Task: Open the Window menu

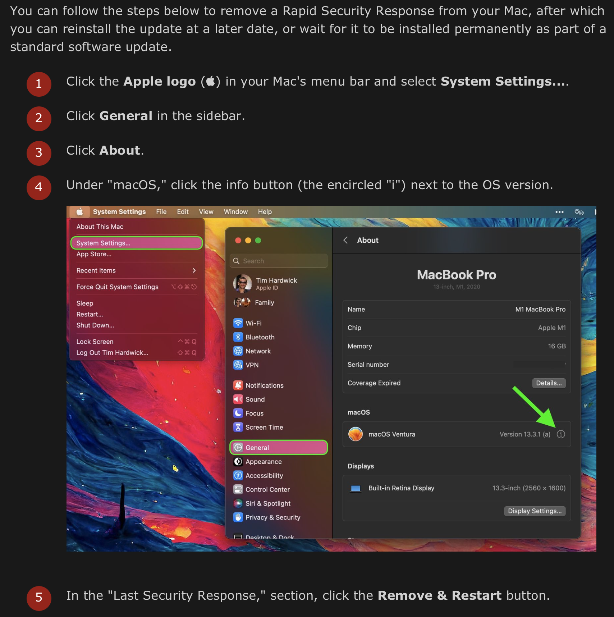Action: (x=236, y=212)
